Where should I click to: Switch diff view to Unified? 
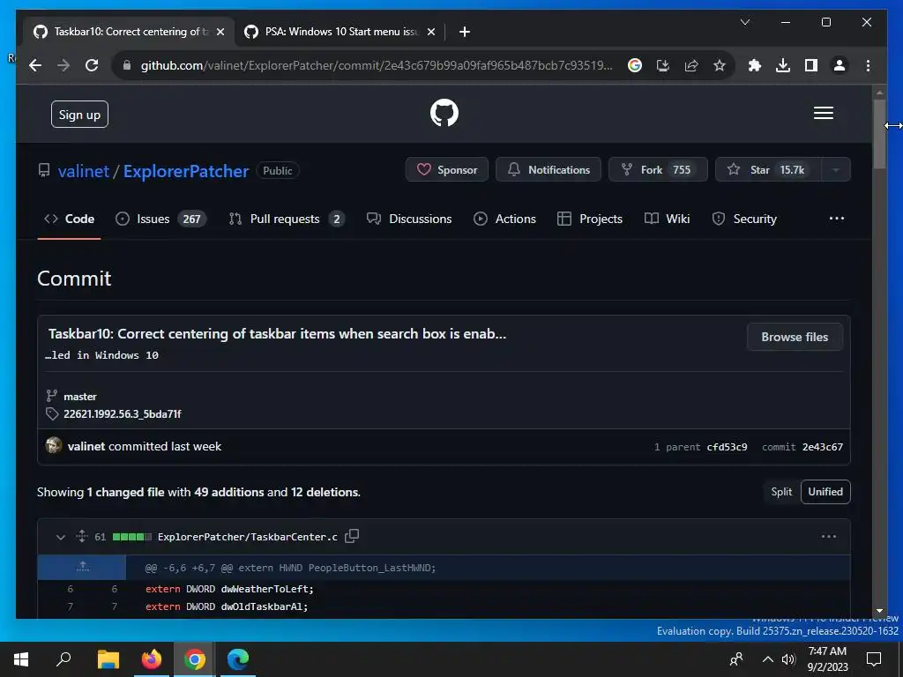point(825,492)
